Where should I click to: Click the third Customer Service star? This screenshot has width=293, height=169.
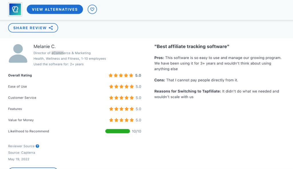(x=121, y=98)
